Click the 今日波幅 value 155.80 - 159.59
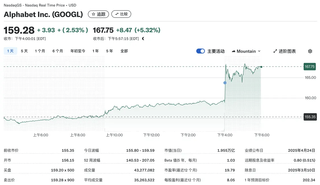320x185 pixels. (x=140, y=151)
